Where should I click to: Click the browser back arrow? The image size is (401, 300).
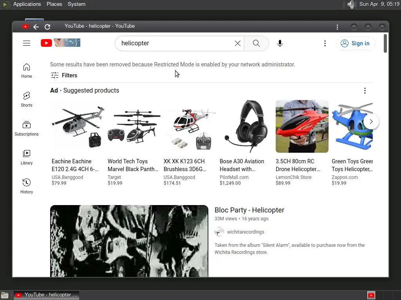[x=36, y=27]
